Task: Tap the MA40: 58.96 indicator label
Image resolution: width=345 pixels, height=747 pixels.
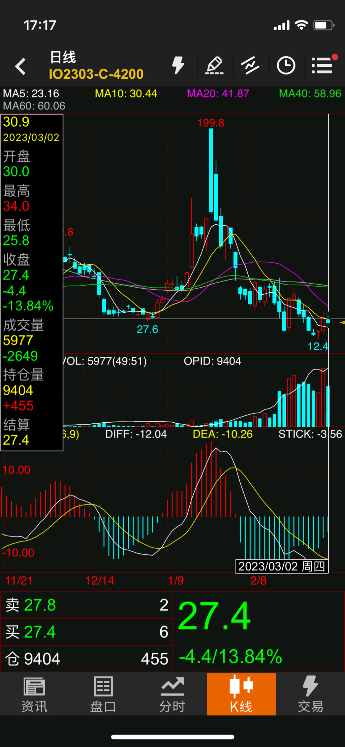Action: [310, 93]
